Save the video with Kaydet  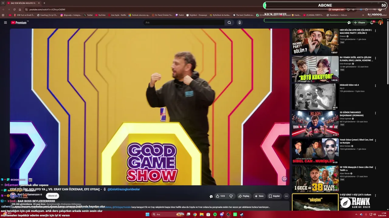(x=274, y=196)
